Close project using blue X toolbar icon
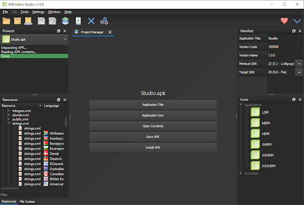304x205 pixels. pos(91,21)
